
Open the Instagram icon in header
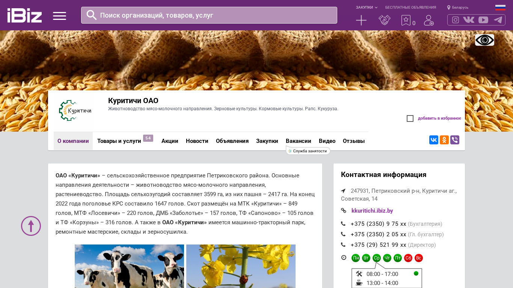456,20
